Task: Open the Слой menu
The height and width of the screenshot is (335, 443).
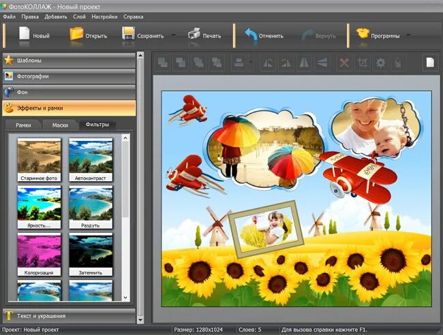Action: [79, 16]
